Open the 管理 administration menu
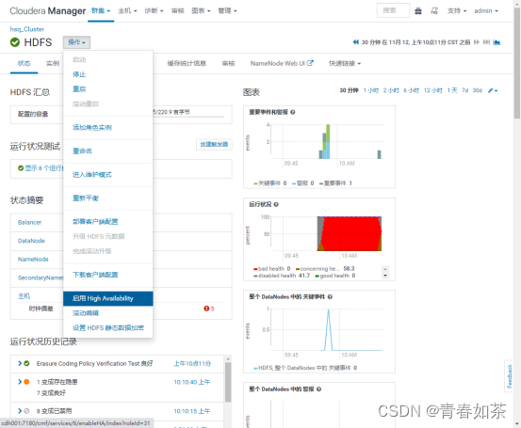 tap(227, 11)
